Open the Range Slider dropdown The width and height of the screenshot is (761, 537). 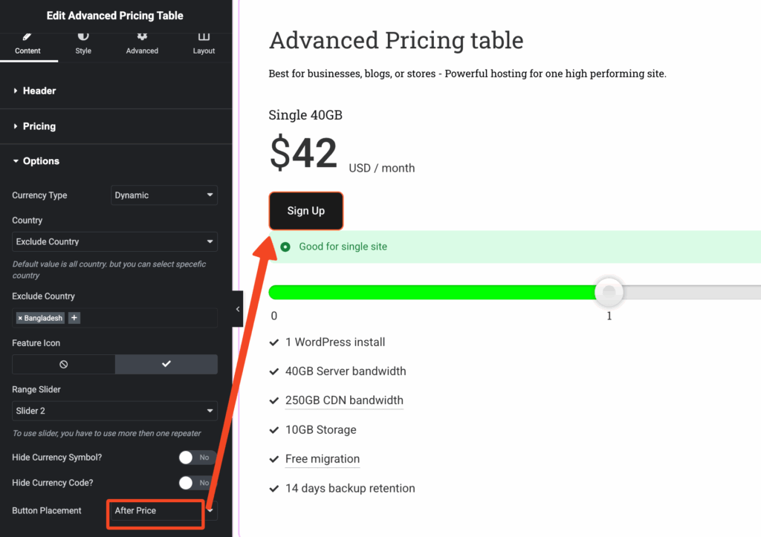[114, 411]
